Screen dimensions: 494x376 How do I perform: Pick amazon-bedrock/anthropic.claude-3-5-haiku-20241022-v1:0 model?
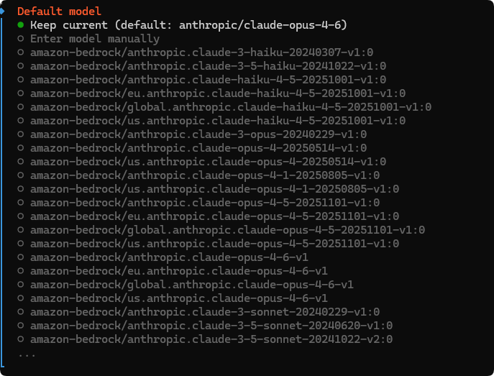208,66
